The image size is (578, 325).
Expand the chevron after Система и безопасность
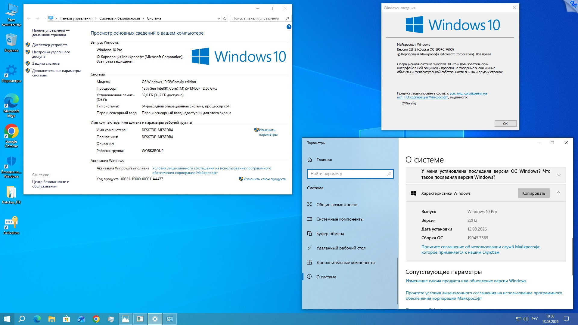pos(144,18)
